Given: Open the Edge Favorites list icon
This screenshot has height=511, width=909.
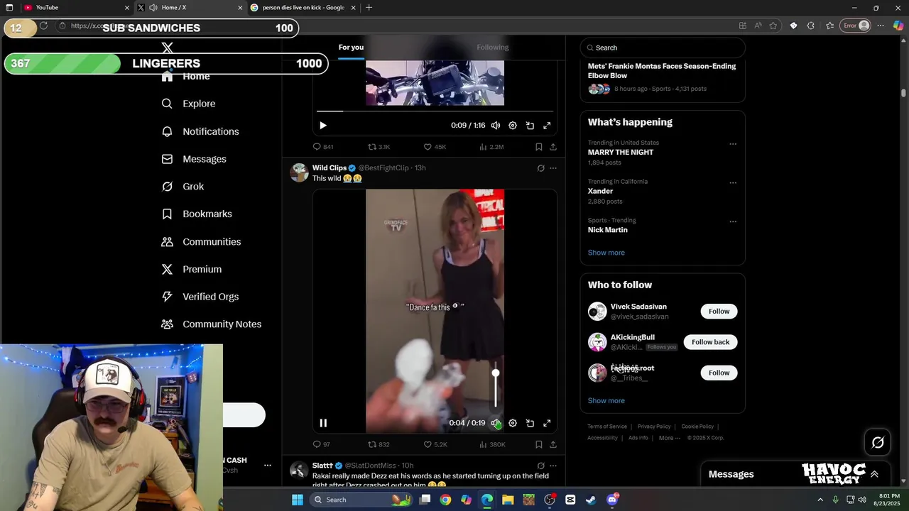Looking at the screenshot, I should point(829,26).
